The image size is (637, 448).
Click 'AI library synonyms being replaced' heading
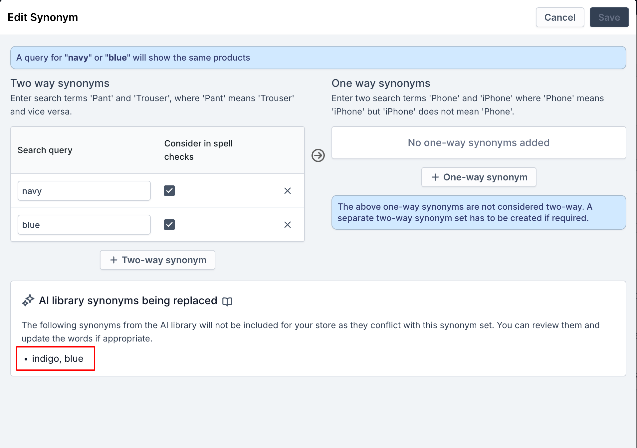(x=128, y=301)
